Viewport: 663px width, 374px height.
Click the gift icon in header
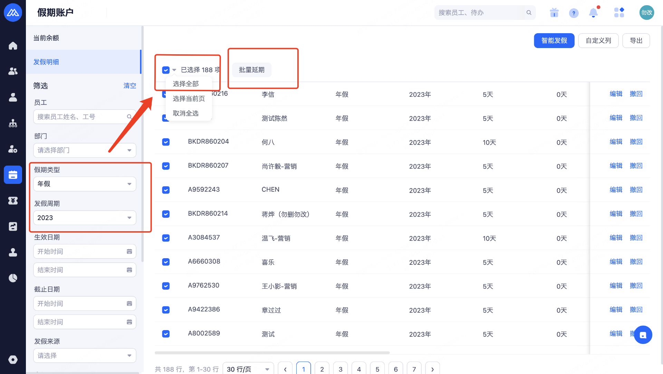point(554,13)
